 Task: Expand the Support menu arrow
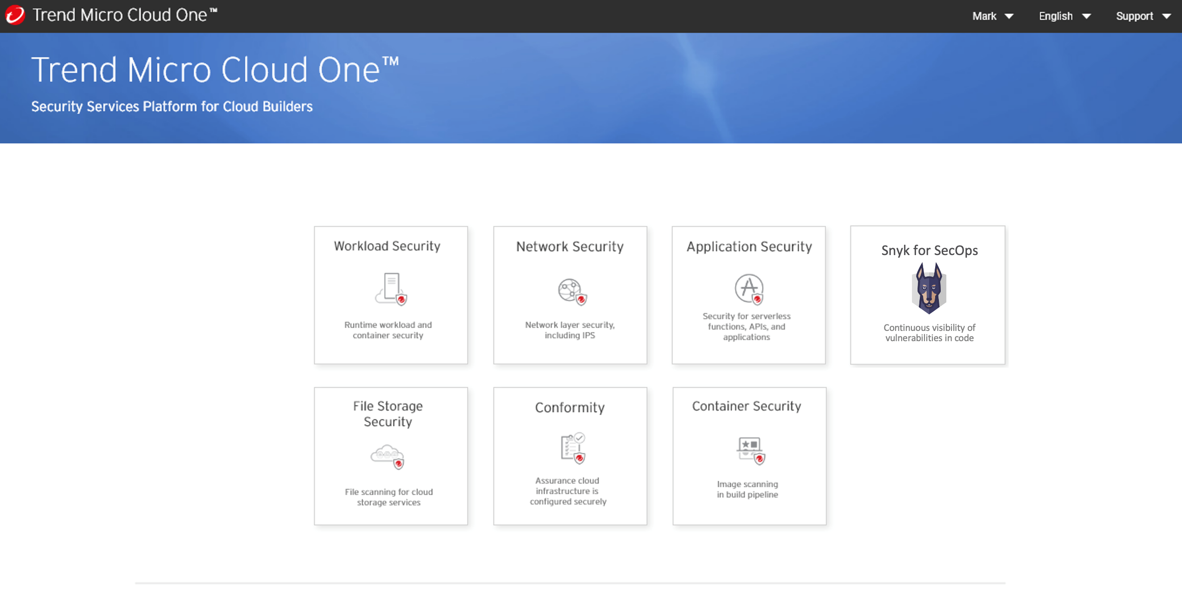point(1167,16)
